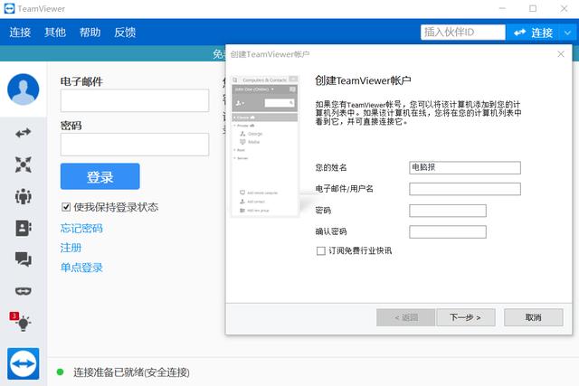Enable the subscribe to free newsletter checkbox
This screenshot has height=386, width=579.
(321, 251)
